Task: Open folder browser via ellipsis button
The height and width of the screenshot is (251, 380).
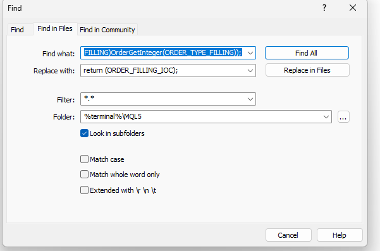Action: [343, 117]
